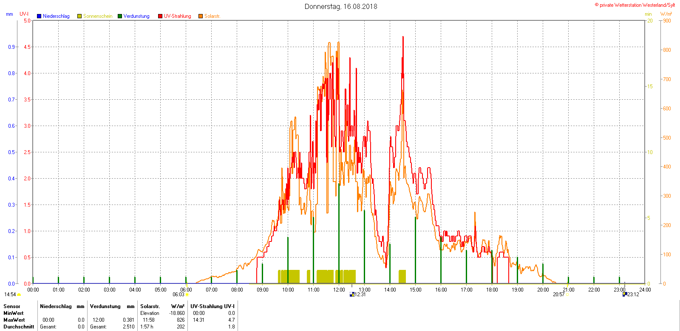
Task: Click the 'UV-Strahlung' table column header
Action: 207,306
